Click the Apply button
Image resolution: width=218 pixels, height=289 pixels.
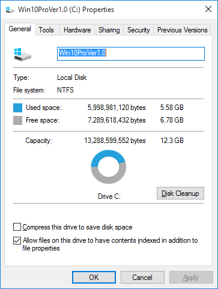[191, 278]
